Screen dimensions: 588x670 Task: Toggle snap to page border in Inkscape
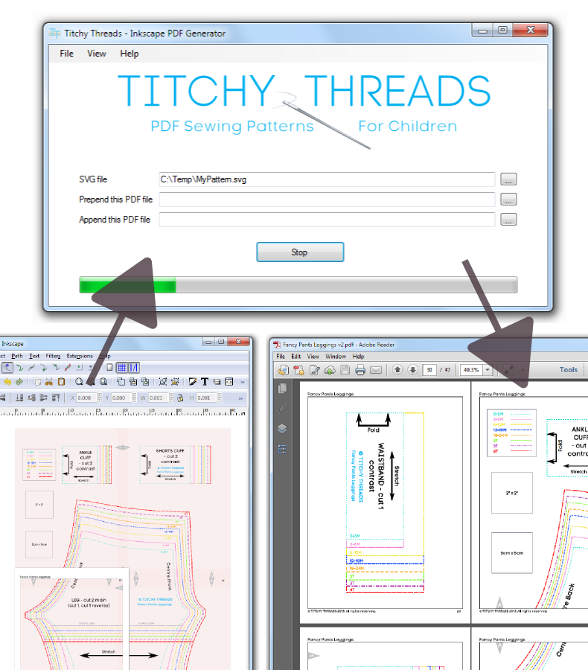(x=109, y=368)
